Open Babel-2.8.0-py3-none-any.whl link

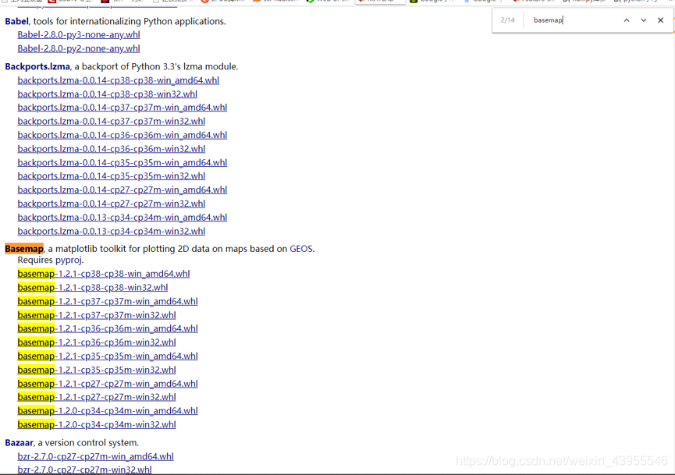(x=79, y=35)
